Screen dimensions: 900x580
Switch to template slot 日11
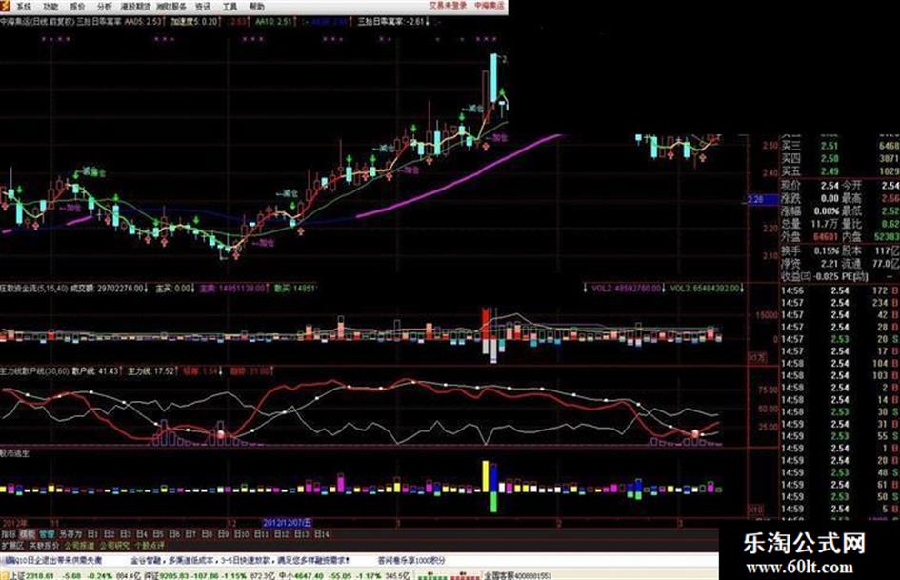pos(262,534)
